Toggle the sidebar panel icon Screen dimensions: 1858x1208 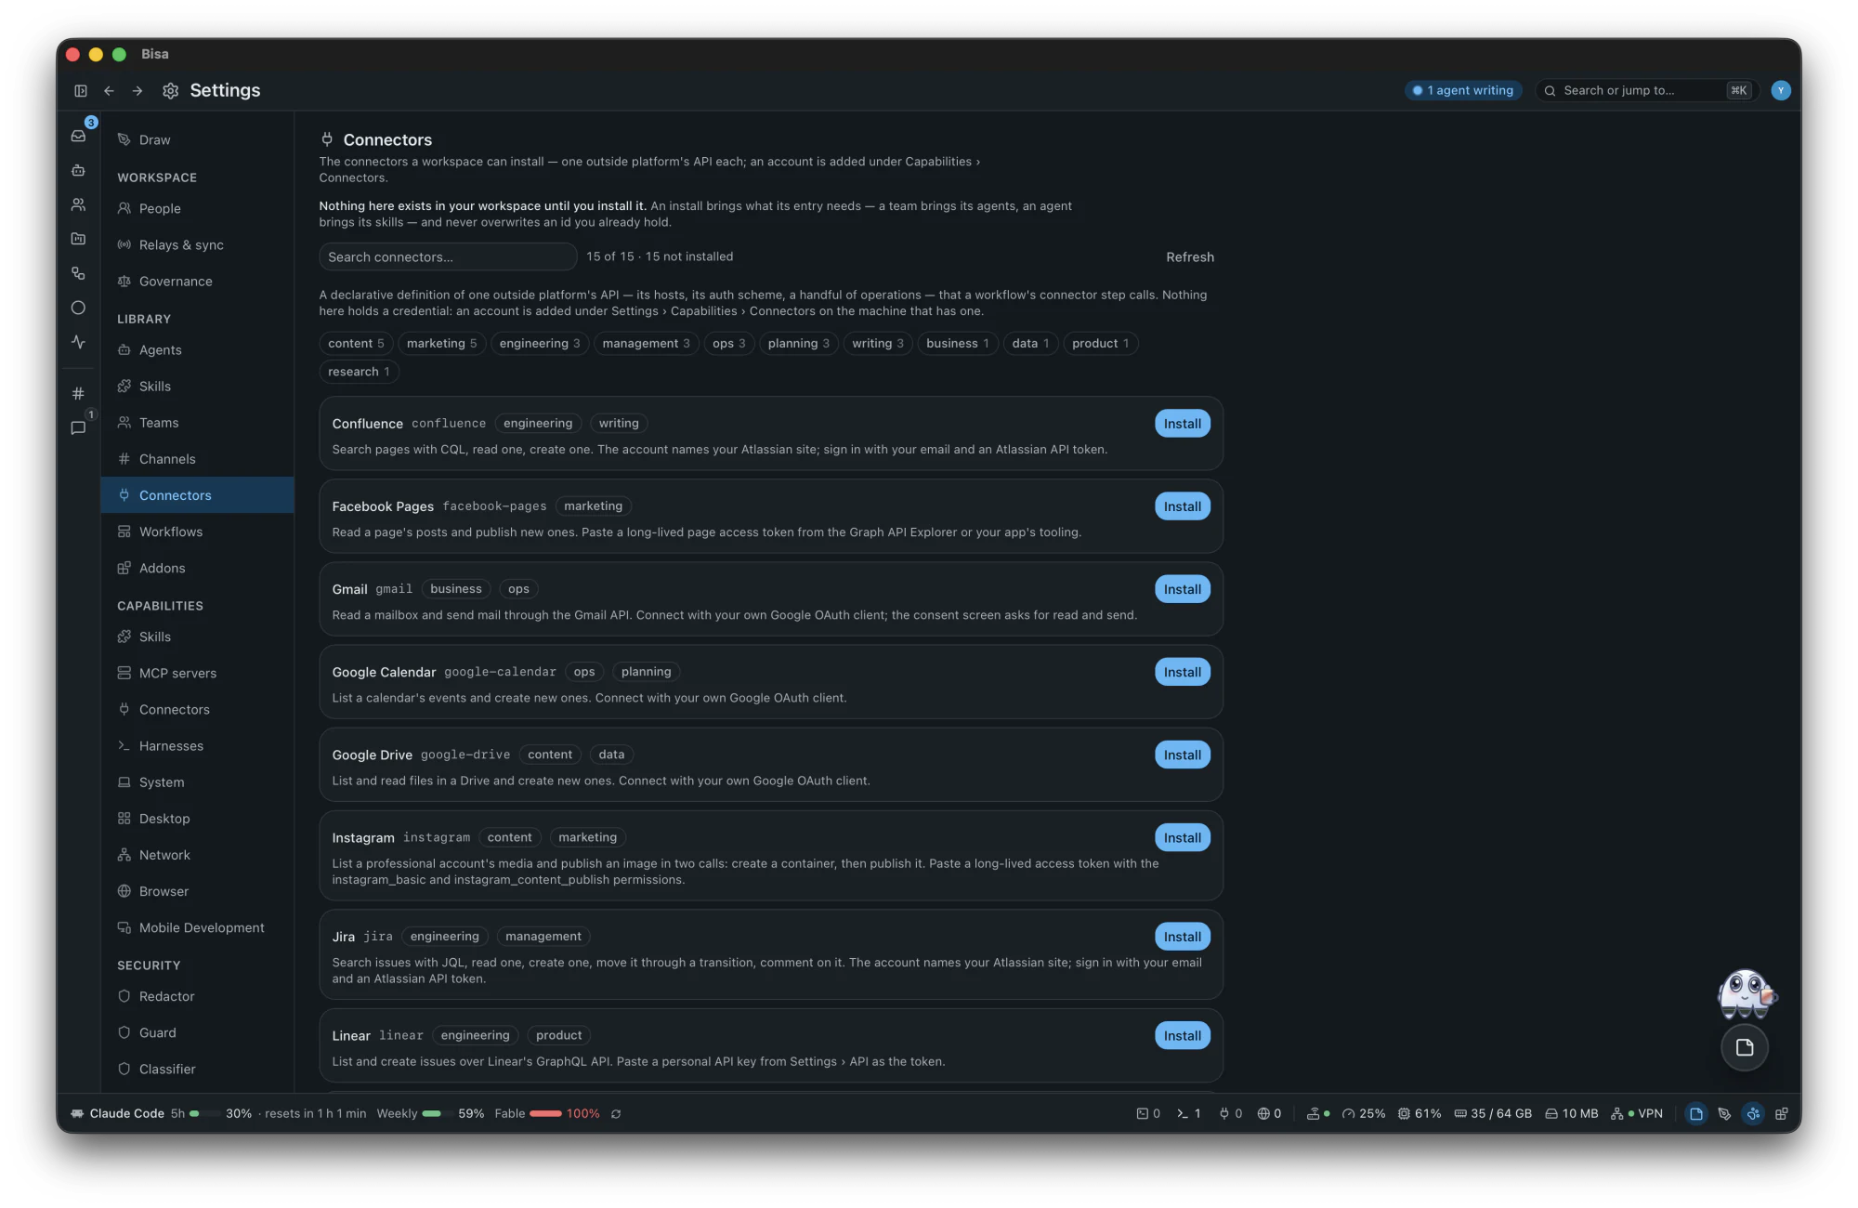pyautogui.click(x=81, y=90)
